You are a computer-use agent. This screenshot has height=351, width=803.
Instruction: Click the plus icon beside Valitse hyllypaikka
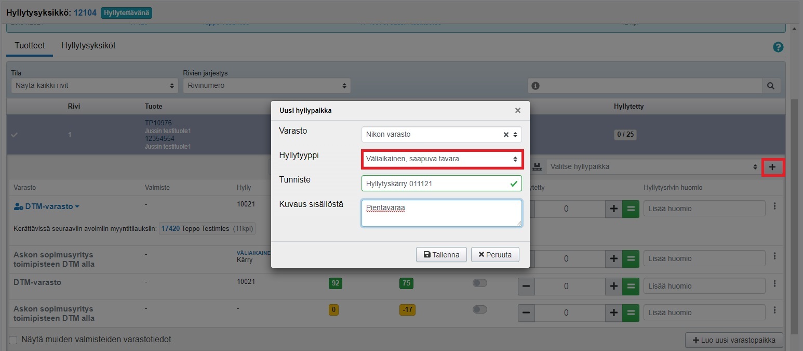point(772,167)
